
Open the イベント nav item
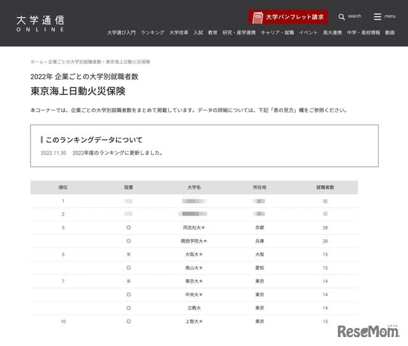pos(309,33)
